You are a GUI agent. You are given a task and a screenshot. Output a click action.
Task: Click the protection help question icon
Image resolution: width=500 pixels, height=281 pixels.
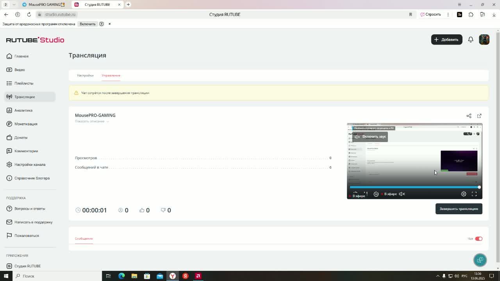(x=102, y=24)
